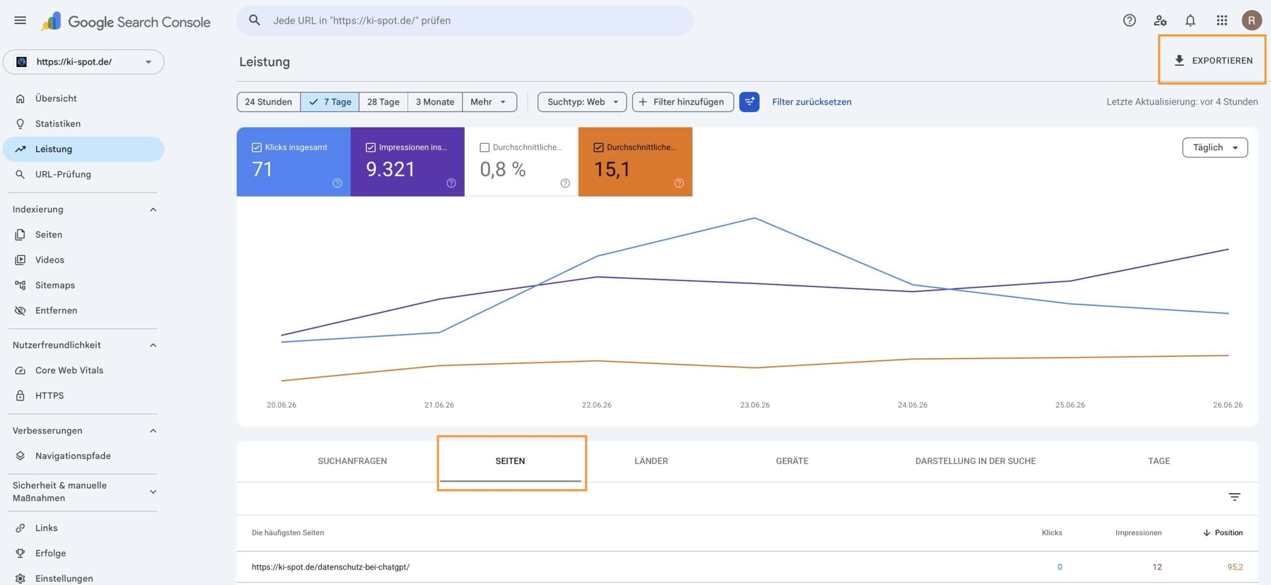Collapse the Nutzerfreundlichkeit section
The image size is (1271, 585).
(153, 345)
